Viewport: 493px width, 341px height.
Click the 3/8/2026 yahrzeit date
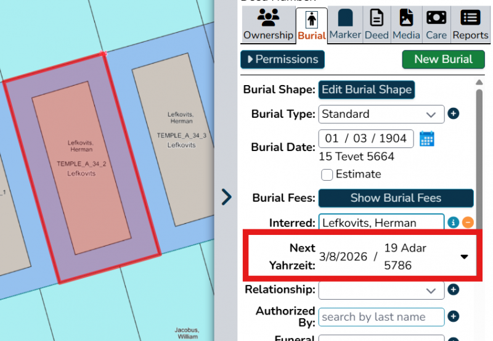click(343, 257)
